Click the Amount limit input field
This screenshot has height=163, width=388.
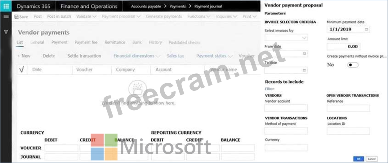pyautogui.click(x=343, y=47)
